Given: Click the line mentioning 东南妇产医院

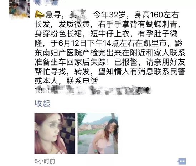Looking at the screenshot, I should (x=110, y=53).
